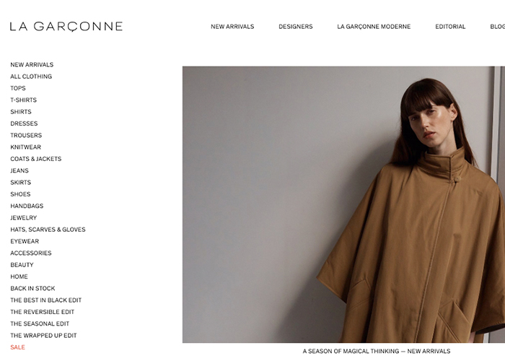This screenshot has height=361, width=505.
Task: Select All Clothing in sidebar
Action: pos(31,77)
